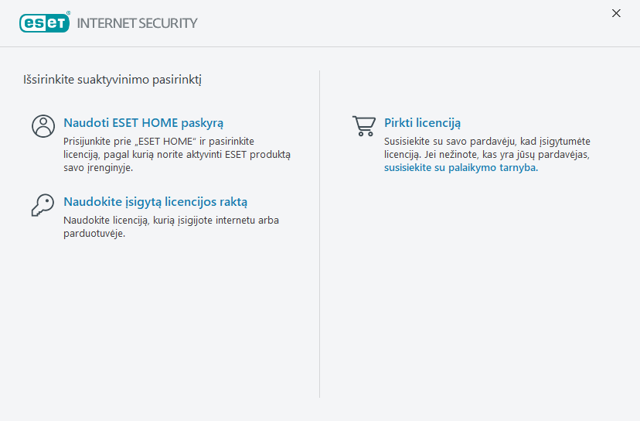This screenshot has height=421, width=640.
Task: Close the ESET activation window
Action: point(616,13)
